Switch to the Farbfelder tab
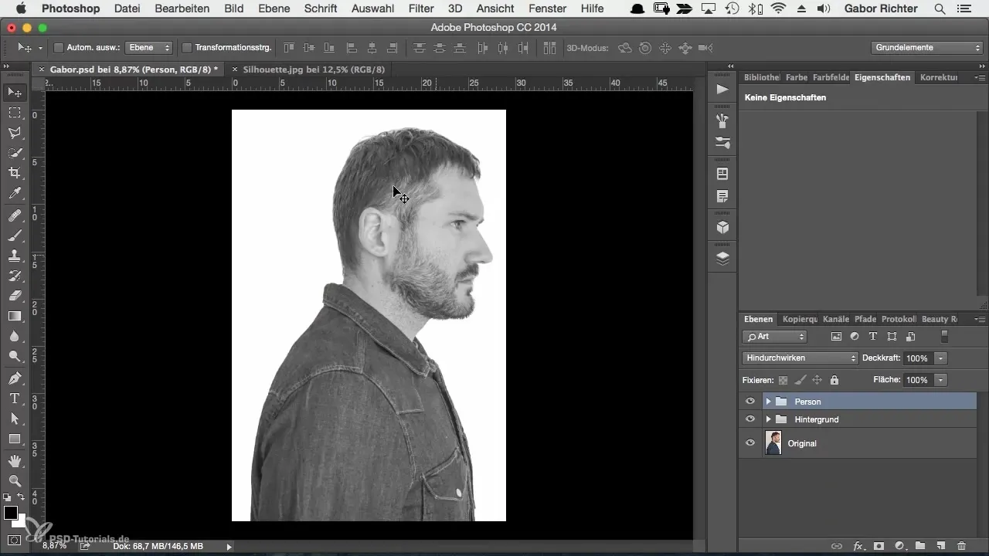The width and height of the screenshot is (989, 556). pyautogui.click(x=831, y=77)
